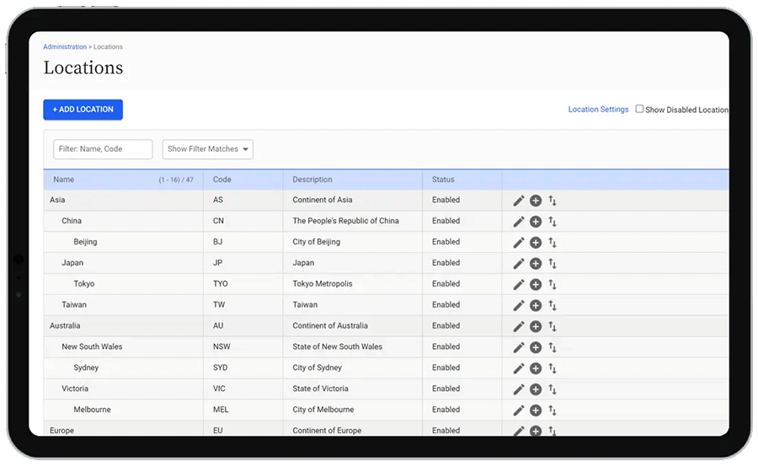
Task: Edit the Asia location with pencil icon
Action: [519, 201]
